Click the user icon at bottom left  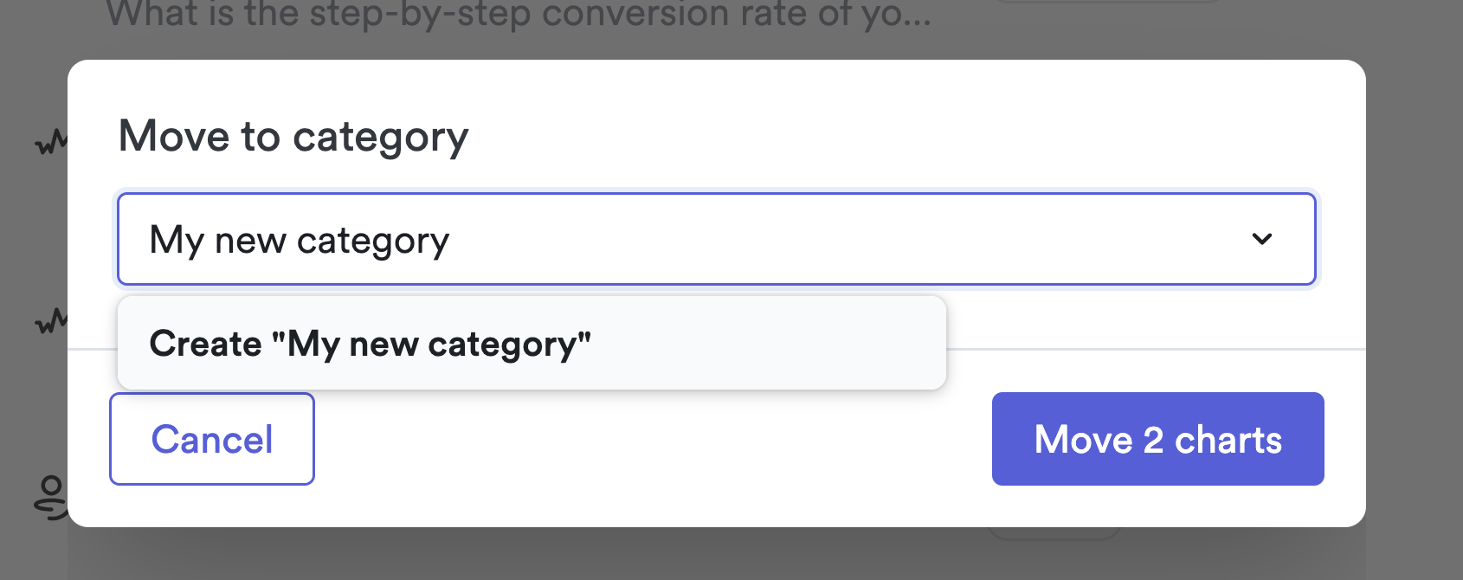pyautogui.click(x=50, y=497)
